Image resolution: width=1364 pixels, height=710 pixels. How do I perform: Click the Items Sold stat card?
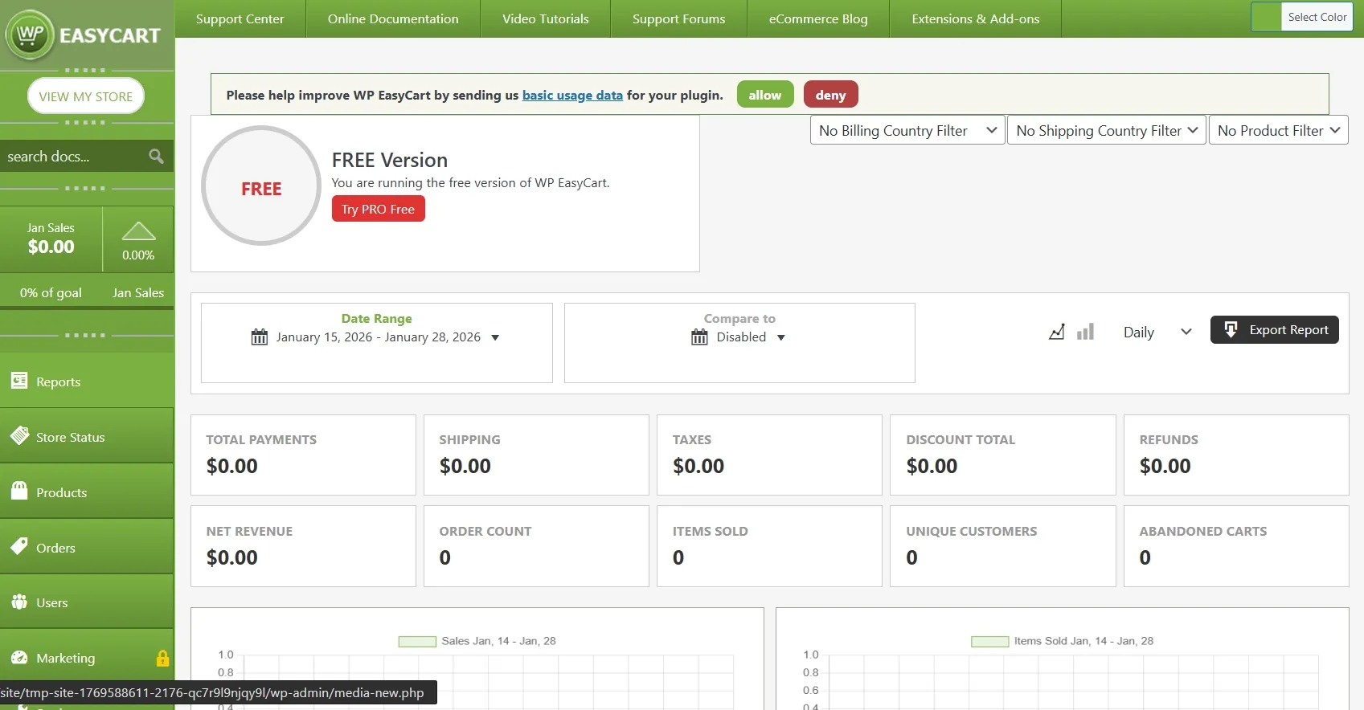coord(769,546)
